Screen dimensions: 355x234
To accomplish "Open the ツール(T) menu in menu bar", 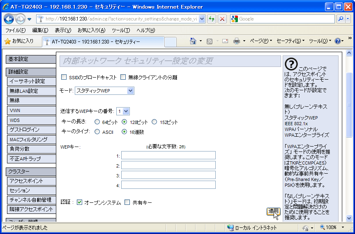I will click(121, 30).
